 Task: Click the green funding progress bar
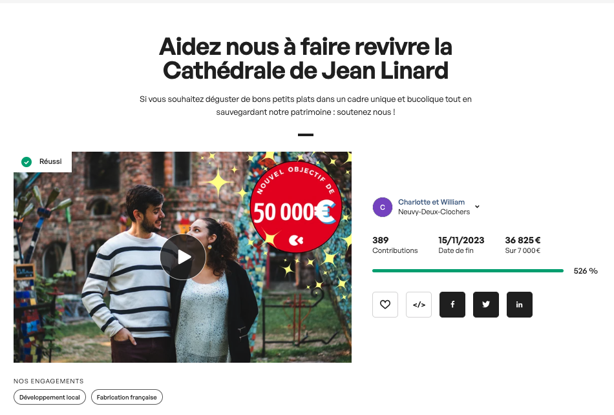point(467,270)
